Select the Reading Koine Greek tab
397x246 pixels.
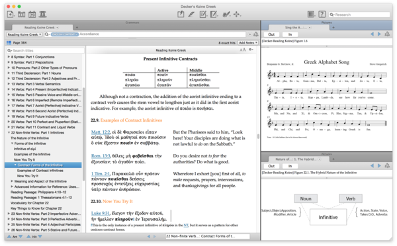[42, 27]
